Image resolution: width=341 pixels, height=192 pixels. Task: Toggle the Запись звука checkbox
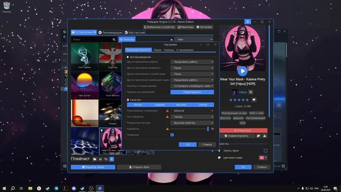(265, 150)
